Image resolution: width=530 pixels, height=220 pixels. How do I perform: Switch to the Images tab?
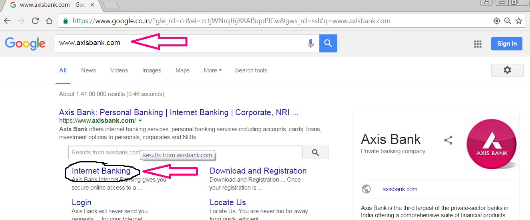[x=152, y=70]
